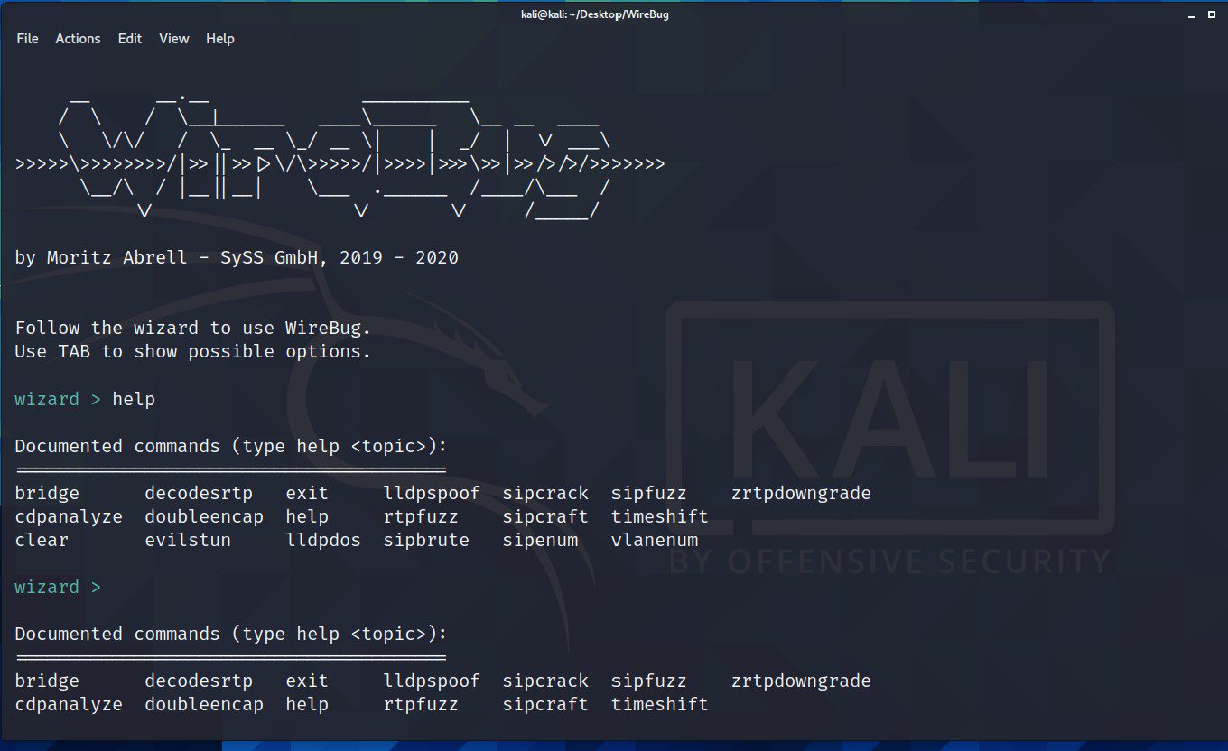Click the 'vlanenum' command name
The width and height of the screenshot is (1228, 751).
(655, 540)
